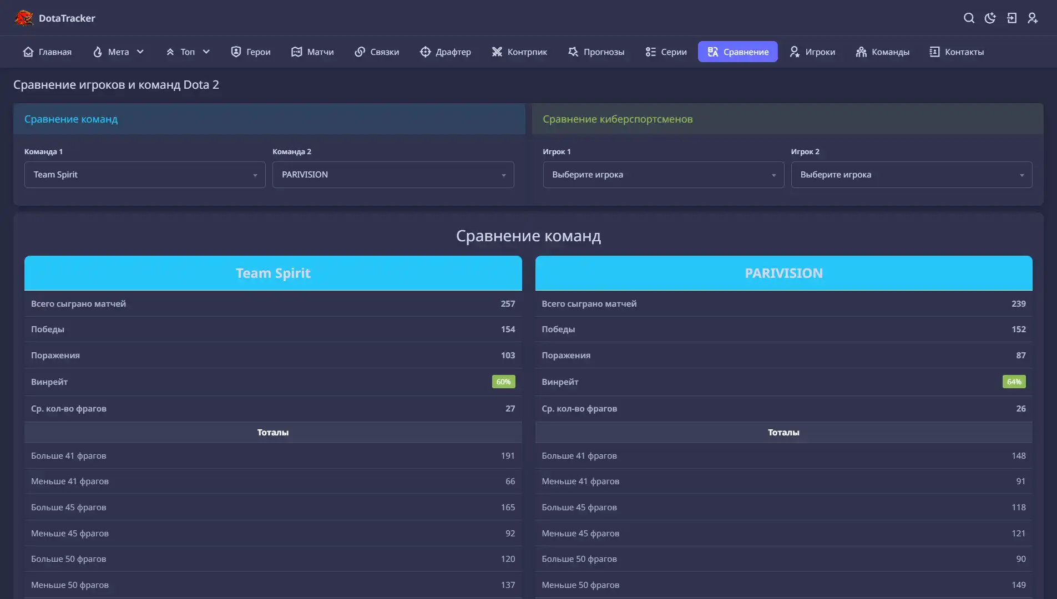Viewport: 1057px width, 599px height.
Task: Expand the Мета menu chevron
Action: point(140,52)
